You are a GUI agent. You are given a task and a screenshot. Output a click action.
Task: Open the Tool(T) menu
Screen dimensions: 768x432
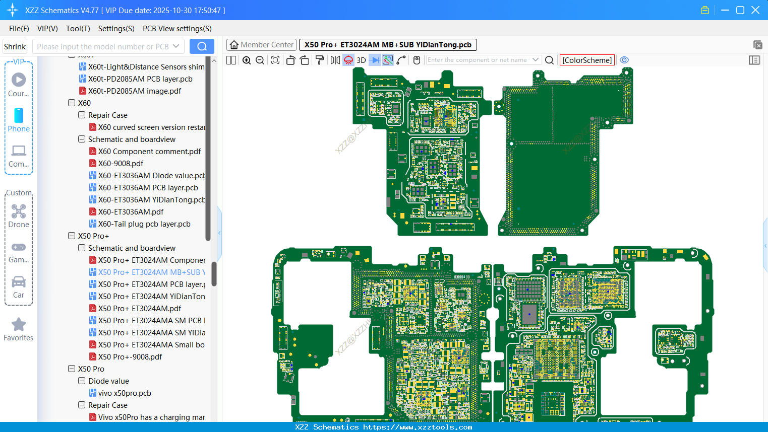click(x=78, y=29)
